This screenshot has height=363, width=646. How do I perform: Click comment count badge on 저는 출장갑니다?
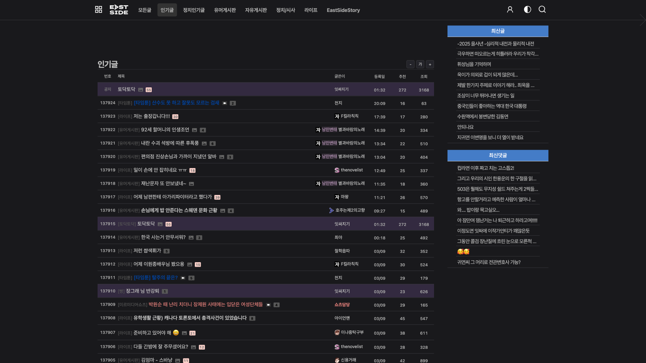coord(175,117)
